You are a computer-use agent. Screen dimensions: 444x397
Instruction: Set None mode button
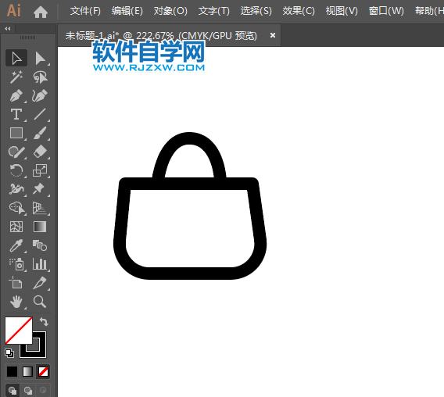[43, 371]
